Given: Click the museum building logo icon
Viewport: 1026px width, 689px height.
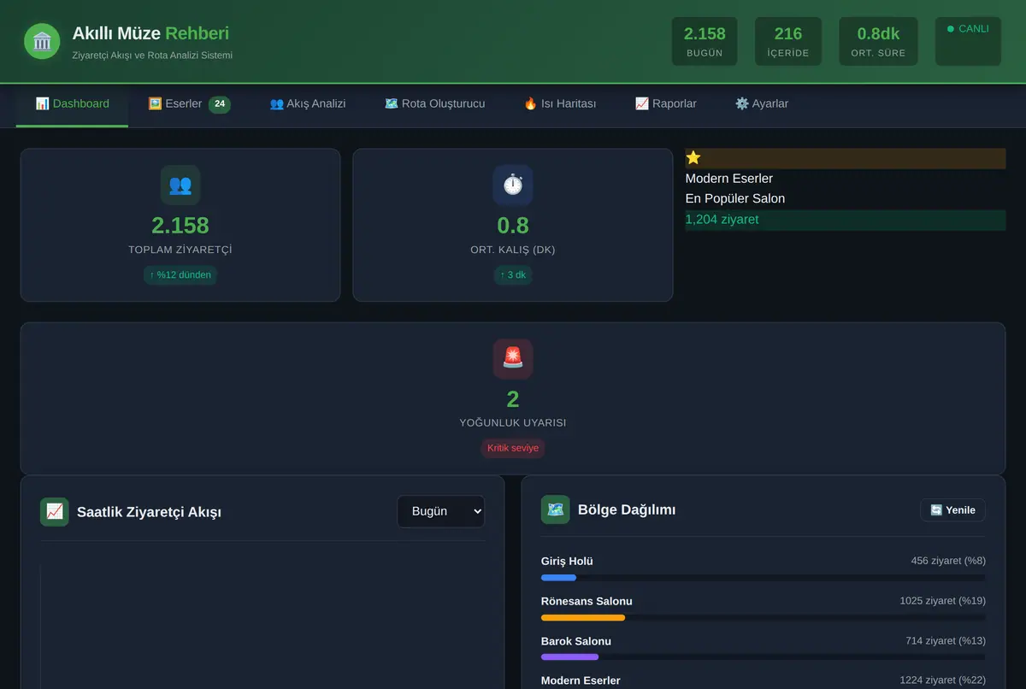Looking at the screenshot, I should coord(42,41).
